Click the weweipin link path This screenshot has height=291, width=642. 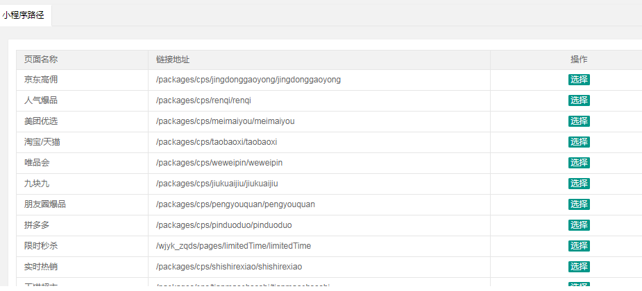pos(219,163)
